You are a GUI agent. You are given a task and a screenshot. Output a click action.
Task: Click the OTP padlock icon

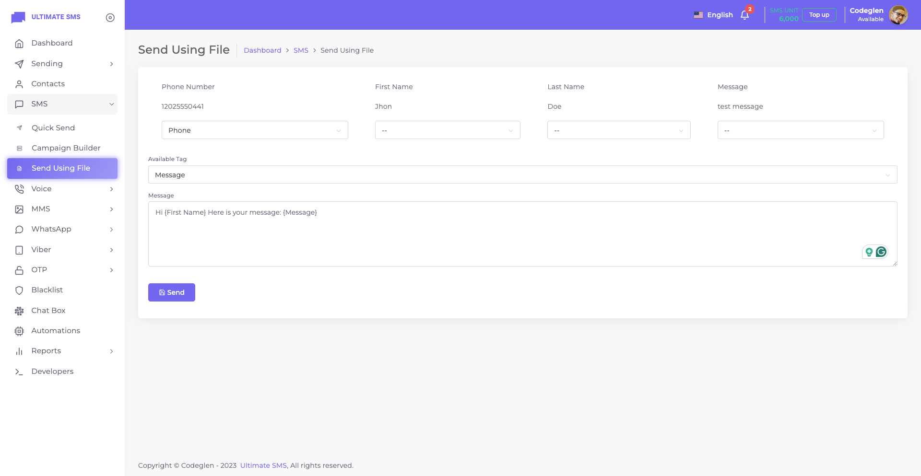[x=19, y=270]
